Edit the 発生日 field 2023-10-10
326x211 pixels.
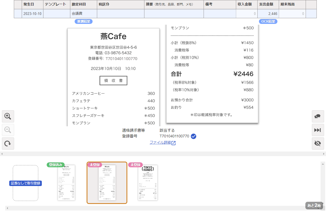pyautogui.click(x=32, y=14)
